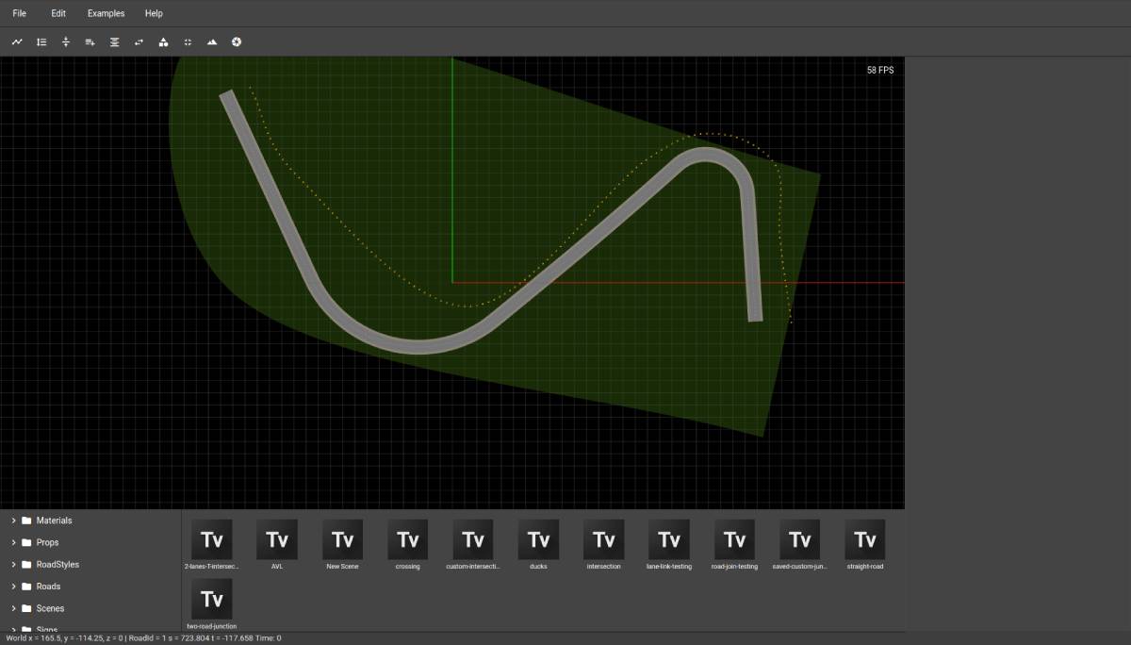Viewport: 1131px width, 645px height.
Task: Select the dashed-square selection tool icon
Action: tap(188, 41)
